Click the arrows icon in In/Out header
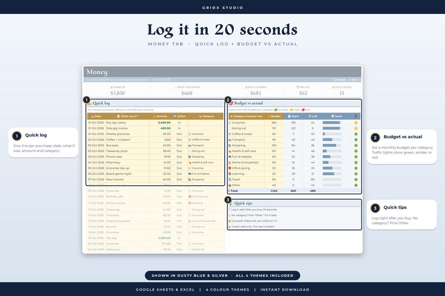 coord(175,116)
